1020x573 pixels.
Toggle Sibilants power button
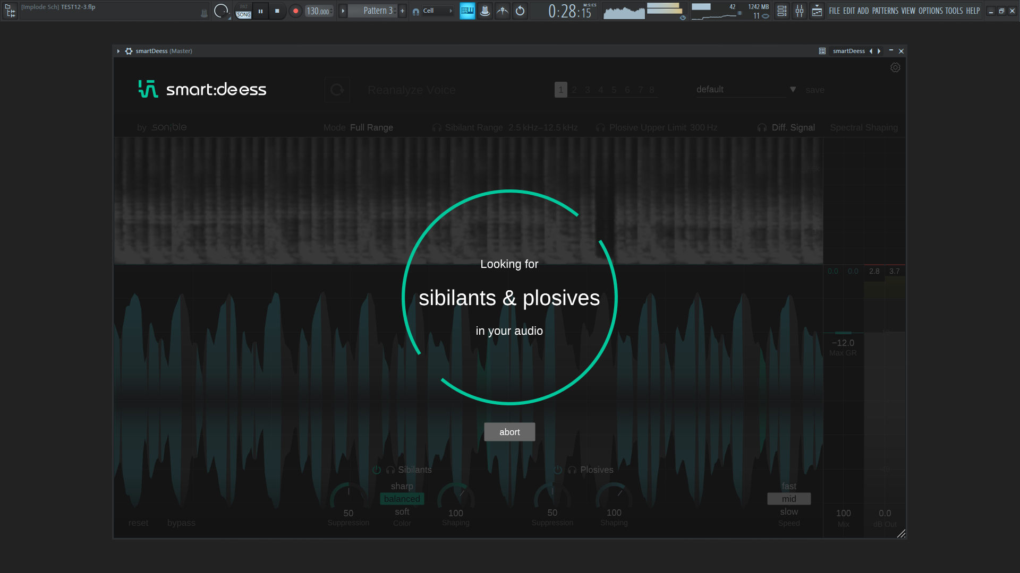(x=377, y=470)
